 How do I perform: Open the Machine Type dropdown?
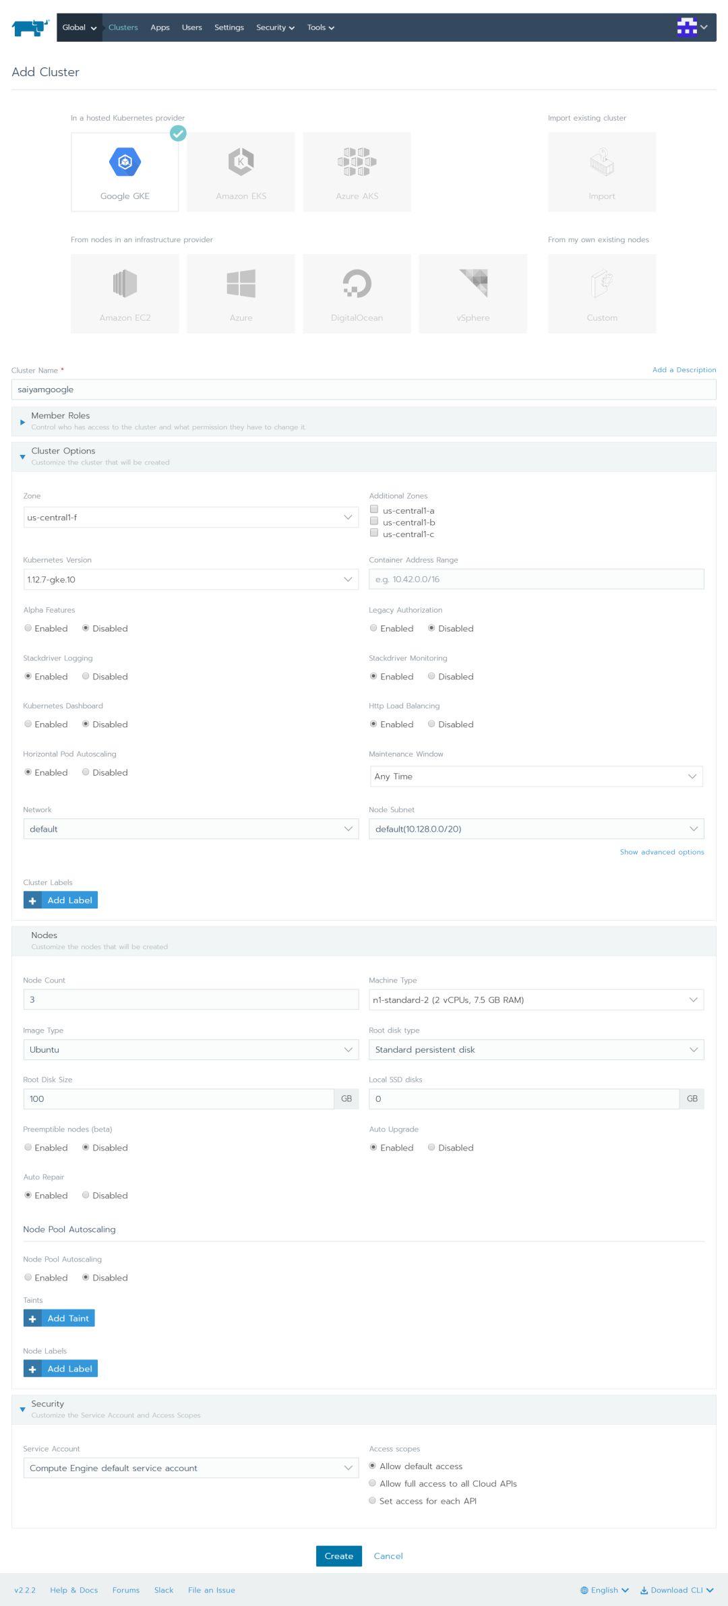click(x=536, y=999)
